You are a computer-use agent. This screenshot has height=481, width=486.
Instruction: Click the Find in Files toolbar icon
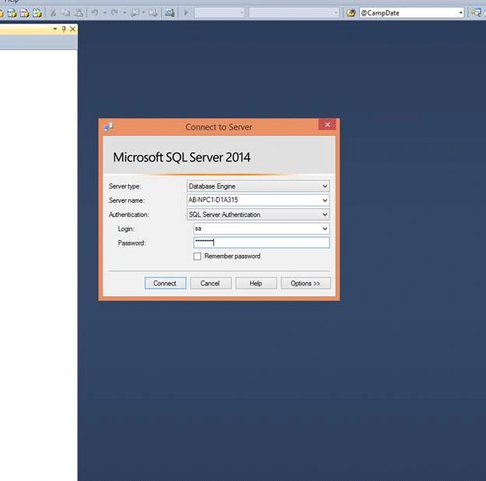tap(350, 13)
